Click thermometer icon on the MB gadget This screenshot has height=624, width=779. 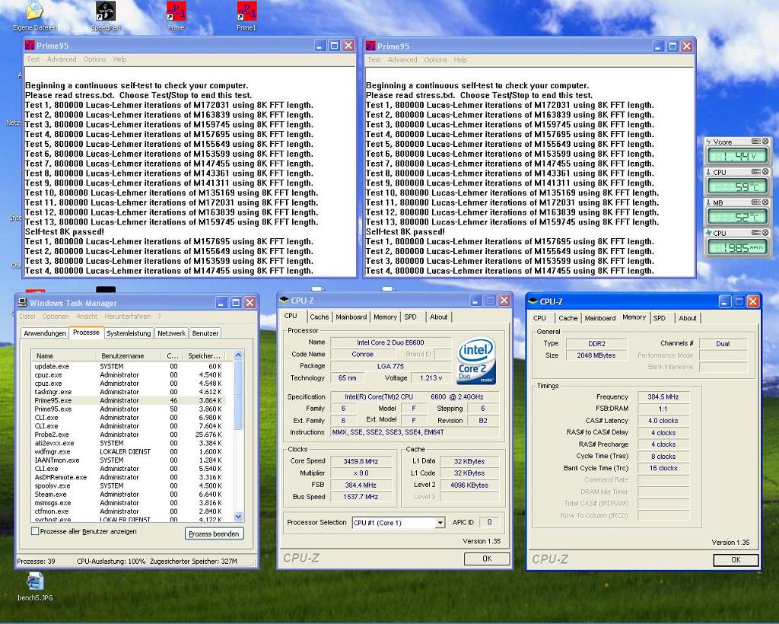(x=709, y=202)
